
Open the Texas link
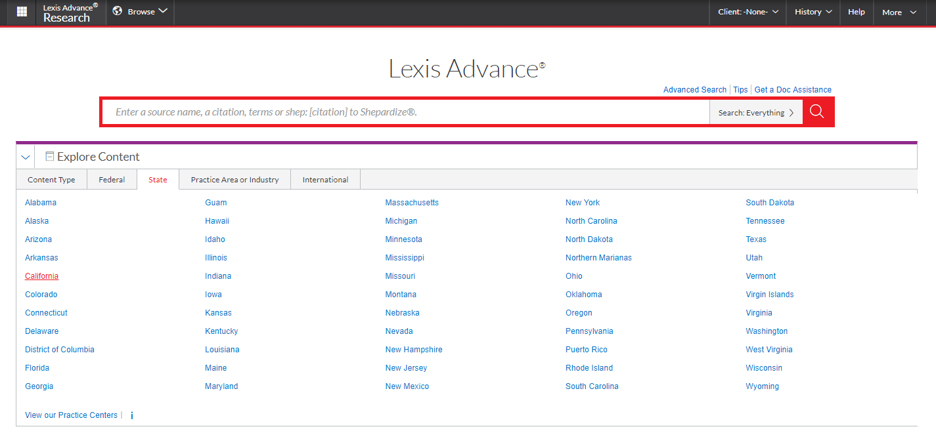pyautogui.click(x=756, y=239)
